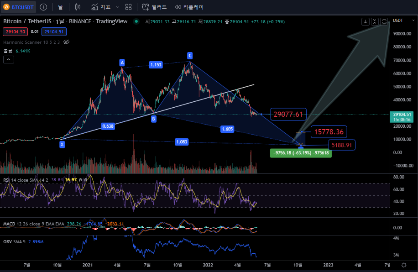Click the buy price 29104.51 button

[x=54, y=32]
